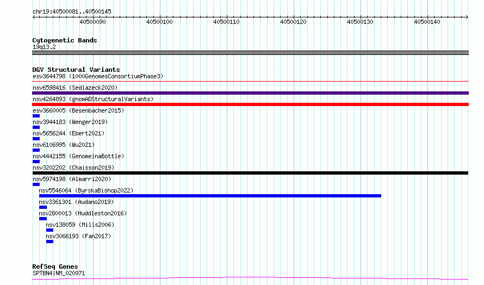The height and width of the screenshot is (285, 484).
Task: Open the SPTBN4|NM_020971 gene label
Action: click(59, 273)
